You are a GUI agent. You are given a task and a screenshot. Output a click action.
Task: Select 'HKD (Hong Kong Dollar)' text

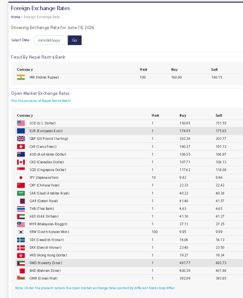tap(48, 255)
